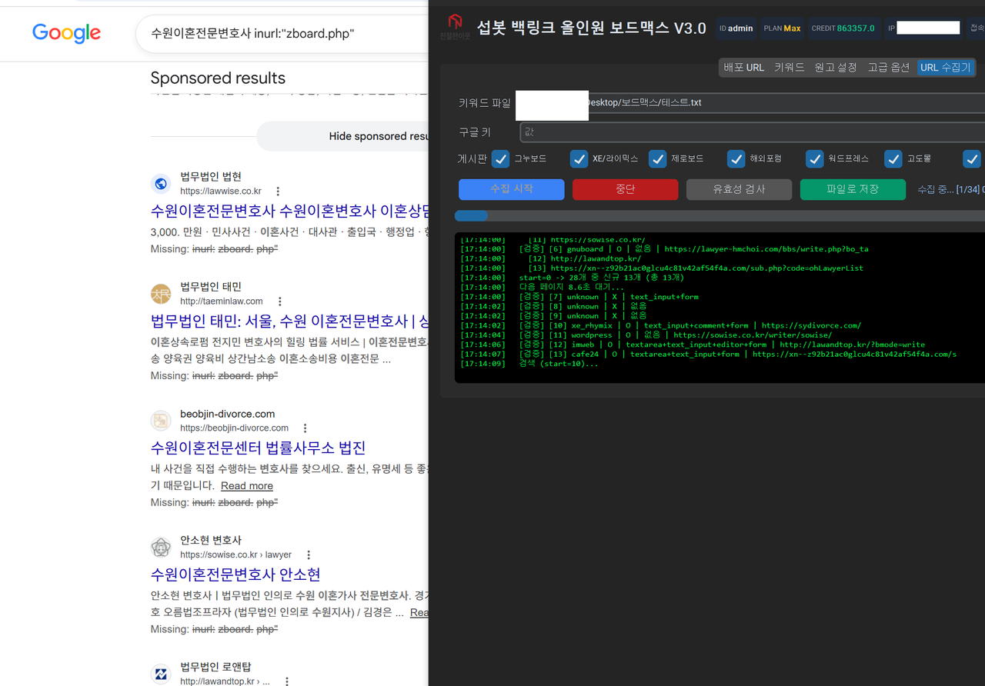Toggle the checkbox right of 고도몰
Screen dimensions: 985x686
pyautogui.click(x=971, y=158)
